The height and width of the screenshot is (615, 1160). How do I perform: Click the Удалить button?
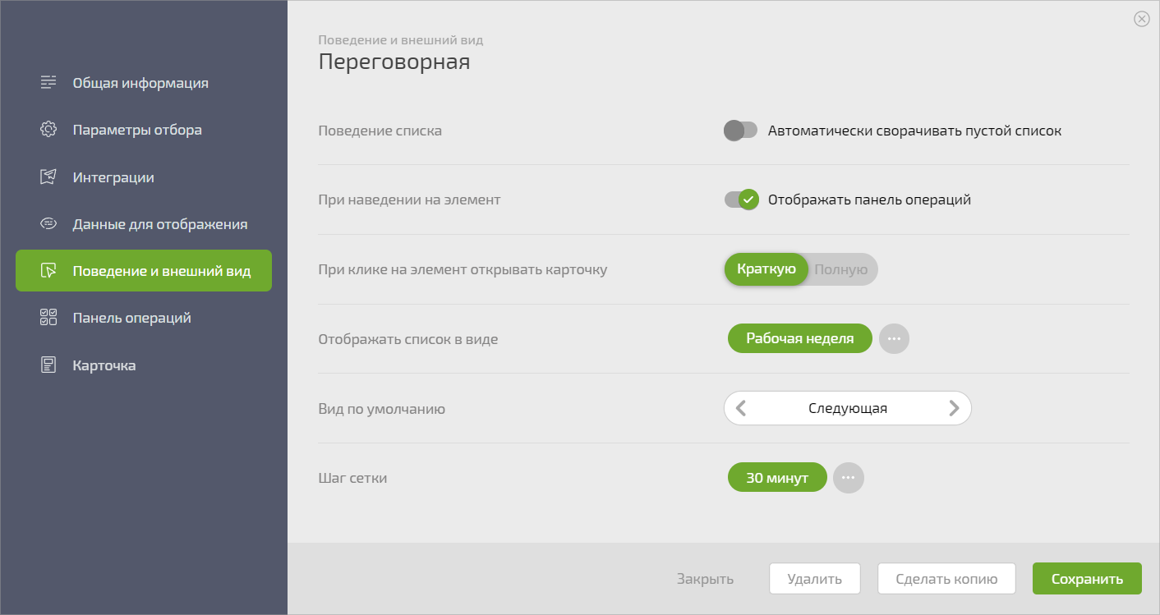pos(815,579)
